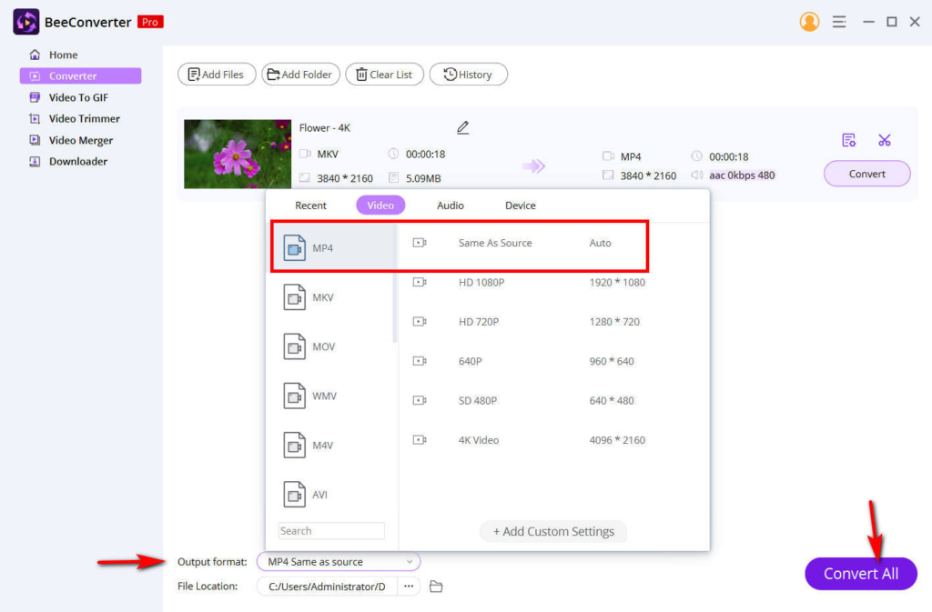Go to Home from the sidebar
Viewport: 932px width, 612px height.
click(62, 55)
